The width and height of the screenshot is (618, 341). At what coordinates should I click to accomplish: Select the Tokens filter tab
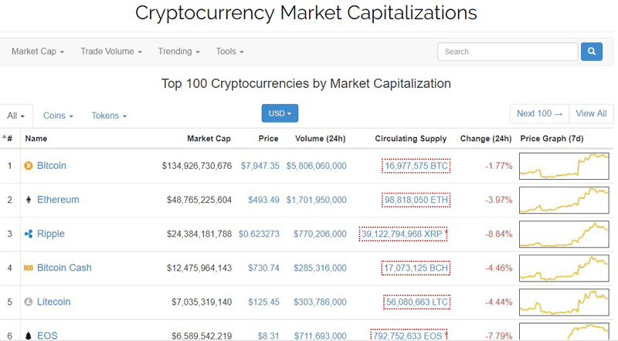[x=109, y=116]
